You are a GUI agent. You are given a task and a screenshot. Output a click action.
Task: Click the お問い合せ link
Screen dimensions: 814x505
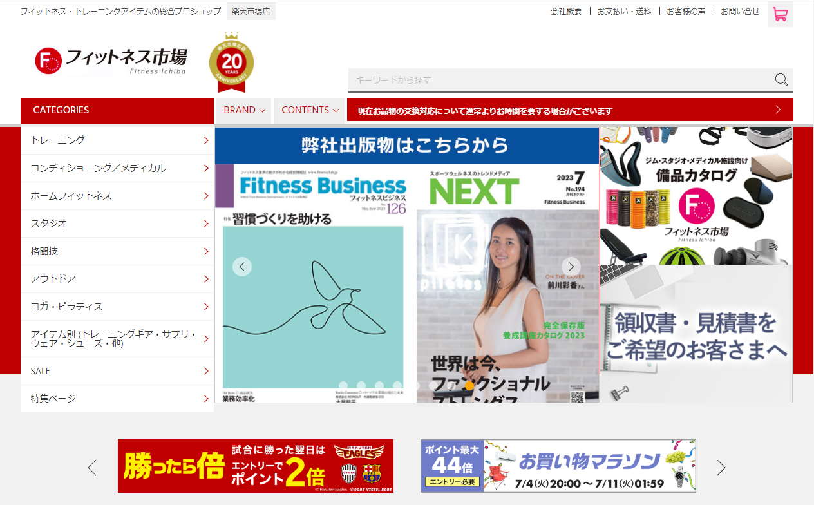coord(740,12)
